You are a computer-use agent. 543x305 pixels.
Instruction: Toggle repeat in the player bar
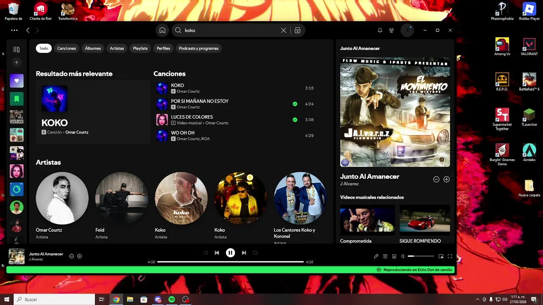coord(255,253)
